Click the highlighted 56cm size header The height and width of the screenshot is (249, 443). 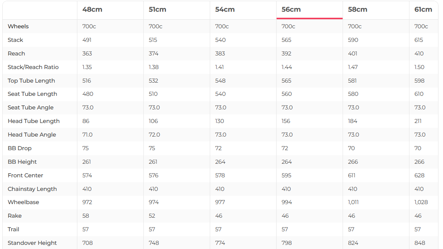coord(291,10)
